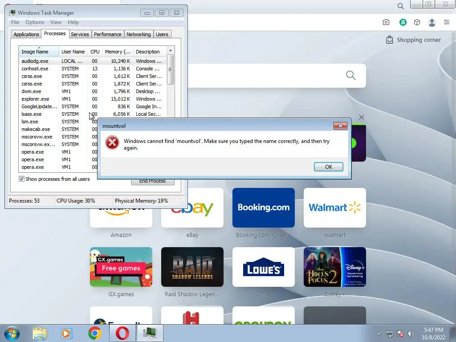Select the lsass.exe process row
This screenshot has width=456, height=342.
93,114
